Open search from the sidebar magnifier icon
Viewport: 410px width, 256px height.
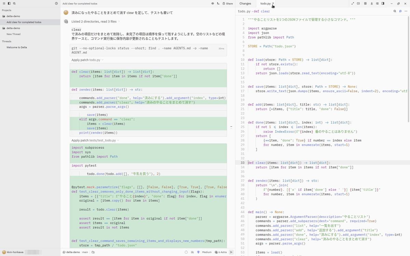(14, 3)
